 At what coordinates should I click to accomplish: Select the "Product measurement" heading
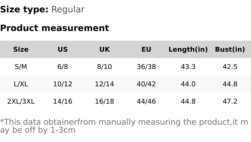[x=55, y=28]
